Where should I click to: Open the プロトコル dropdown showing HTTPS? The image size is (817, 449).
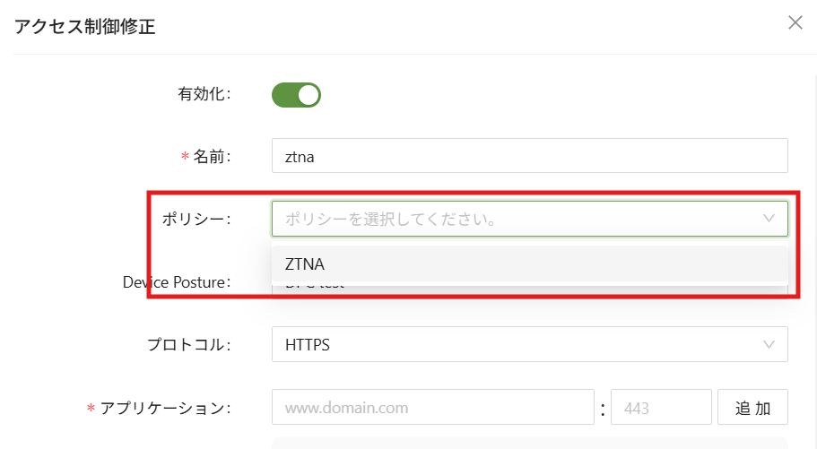[x=520, y=344]
